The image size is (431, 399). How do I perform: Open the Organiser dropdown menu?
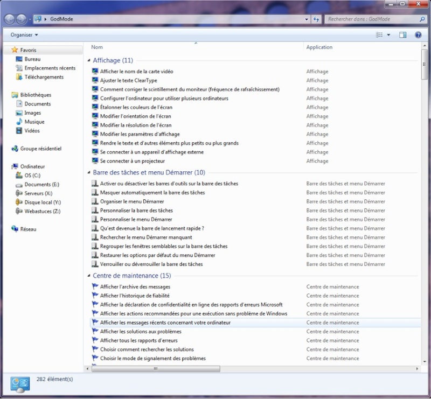[24, 35]
